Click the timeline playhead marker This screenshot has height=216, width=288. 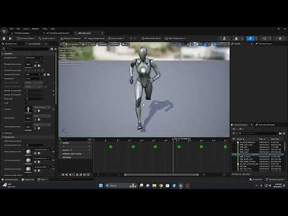pos(173,139)
